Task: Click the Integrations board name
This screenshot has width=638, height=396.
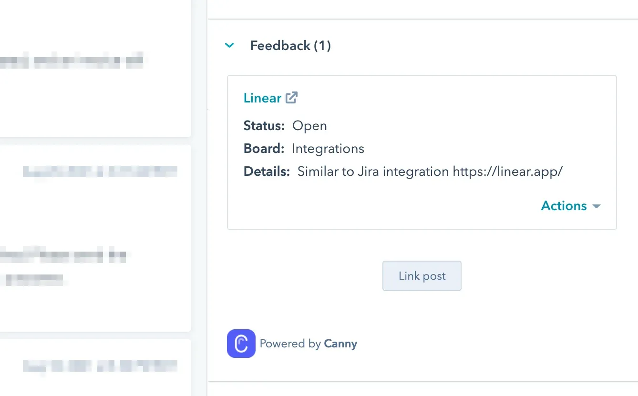Action: tap(328, 148)
